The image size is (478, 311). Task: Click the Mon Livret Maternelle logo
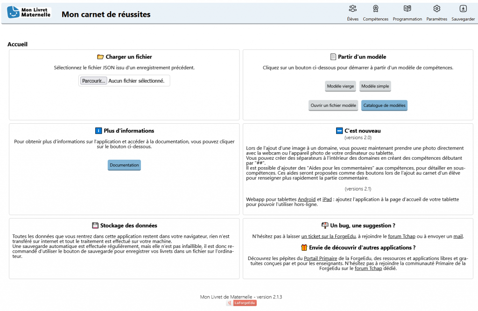[29, 12]
